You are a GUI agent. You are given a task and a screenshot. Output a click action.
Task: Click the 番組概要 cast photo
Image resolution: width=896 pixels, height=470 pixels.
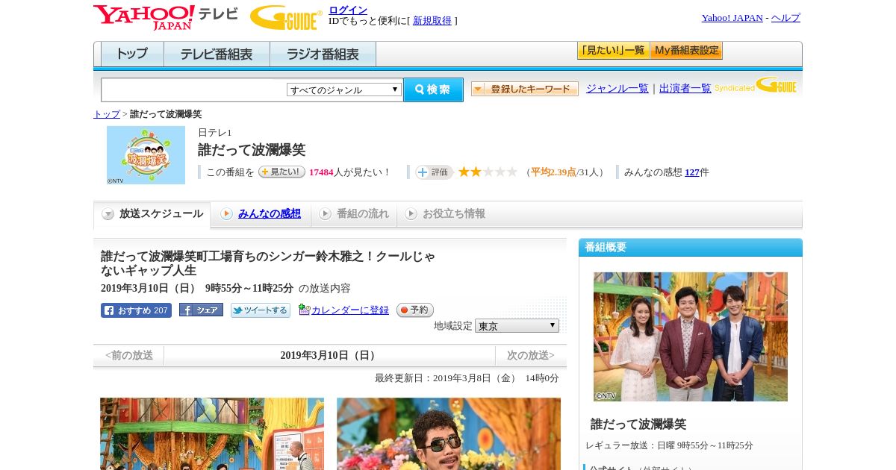pyautogui.click(x=691, y=336)
